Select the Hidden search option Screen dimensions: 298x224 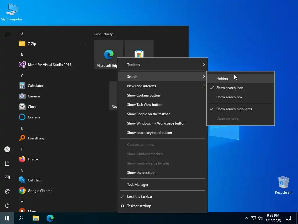click(240, 78)
